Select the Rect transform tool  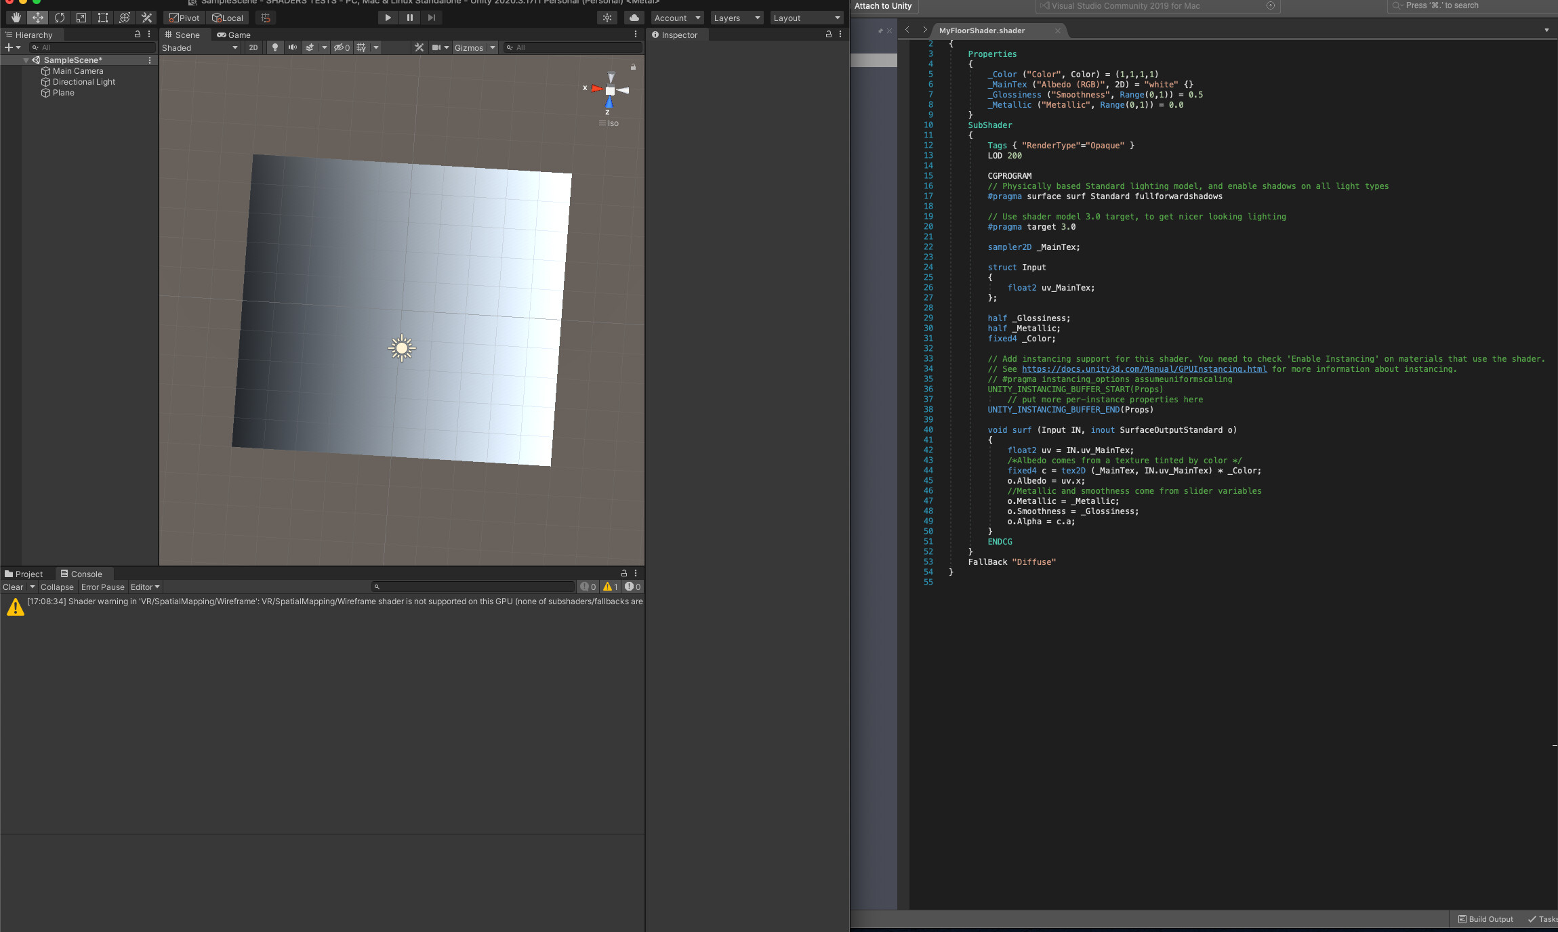tap(103, 18)
